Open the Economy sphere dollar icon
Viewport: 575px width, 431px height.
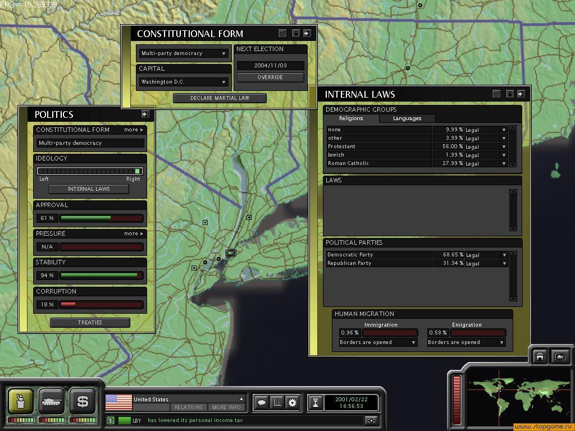(83, 401)
